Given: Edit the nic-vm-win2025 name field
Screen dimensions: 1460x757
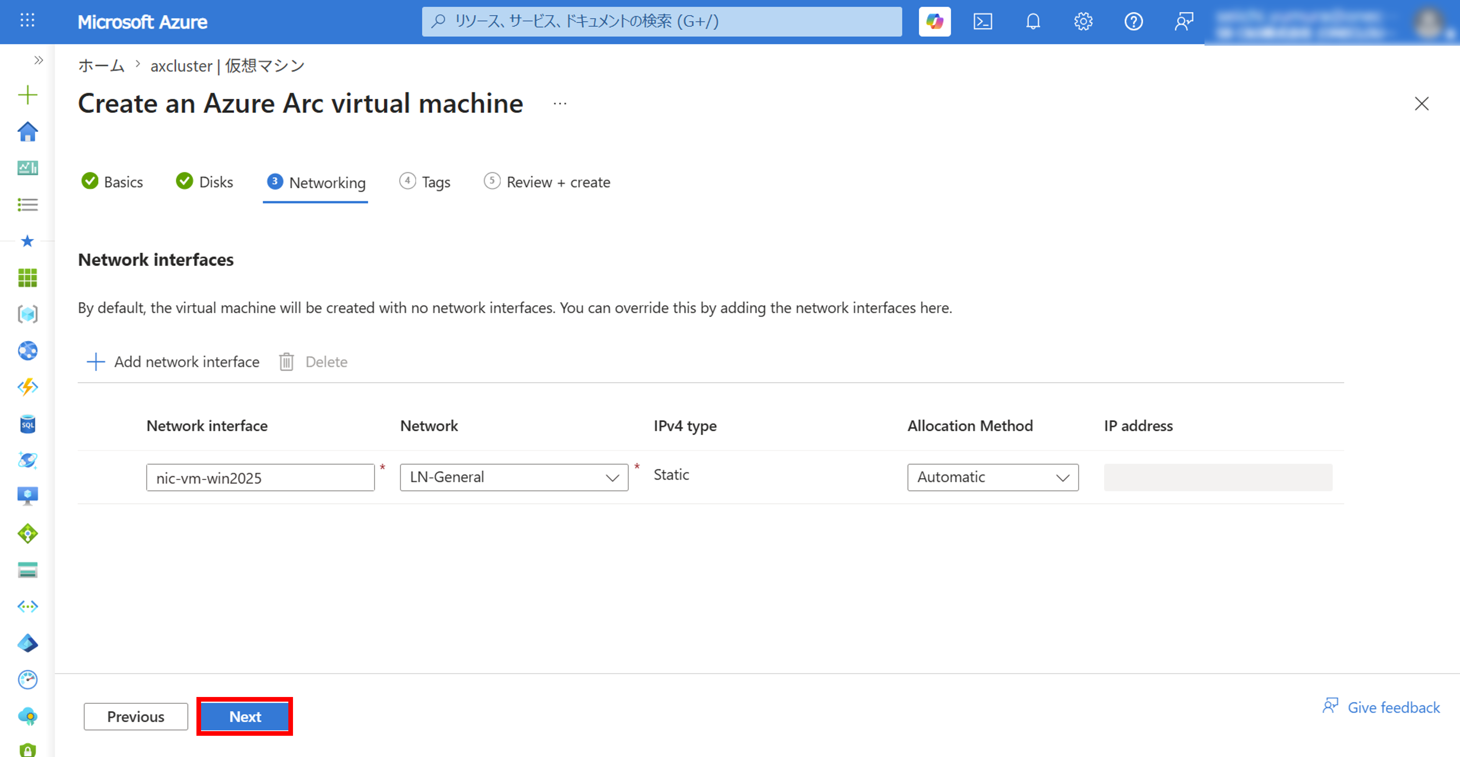Looking at the screenshot, I should 260,477.
